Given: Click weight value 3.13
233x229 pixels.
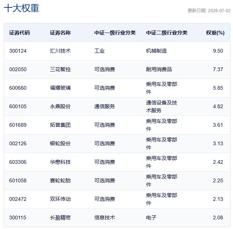Looking at the screenshot, I should (x=218, y=143).
